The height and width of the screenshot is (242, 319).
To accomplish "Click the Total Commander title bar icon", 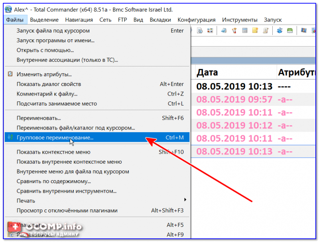I will (x=8, y=9).
